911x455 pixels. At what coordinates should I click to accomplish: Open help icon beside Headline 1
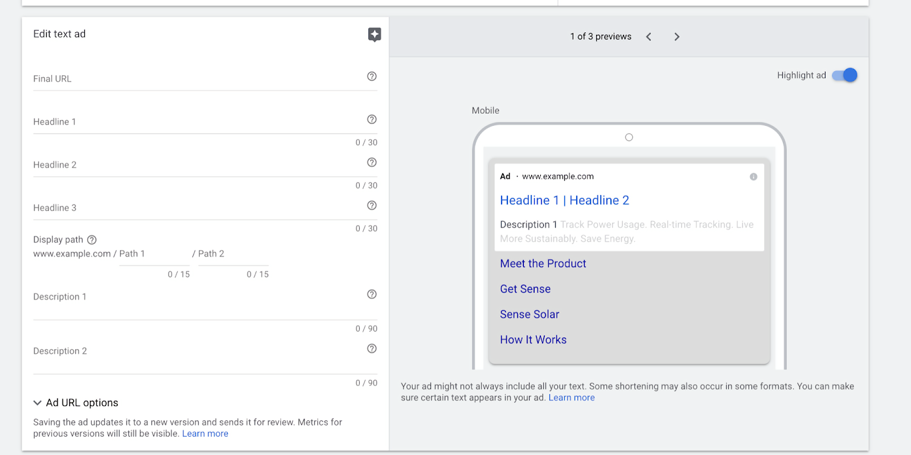click(x=372, y=120)
